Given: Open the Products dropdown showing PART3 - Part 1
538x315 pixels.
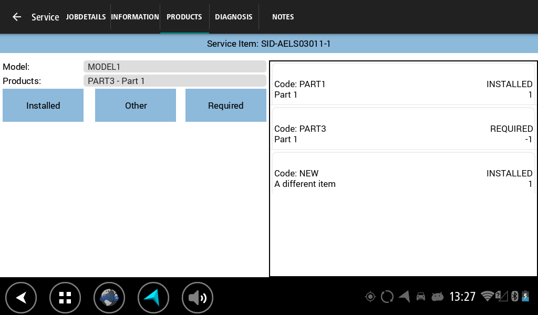Looking at the screenshot, I should tap(174, 81).
